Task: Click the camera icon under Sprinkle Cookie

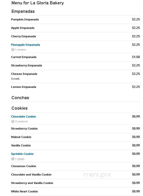Action: pos(13,159)
